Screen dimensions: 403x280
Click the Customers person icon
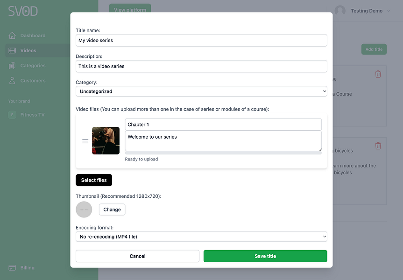(x=12, y=81)
